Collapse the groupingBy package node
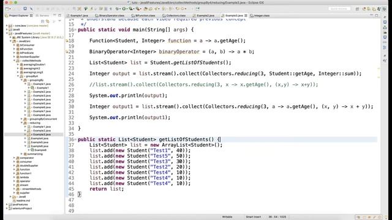This screenshot has height=220, width=392. point(22,80)
